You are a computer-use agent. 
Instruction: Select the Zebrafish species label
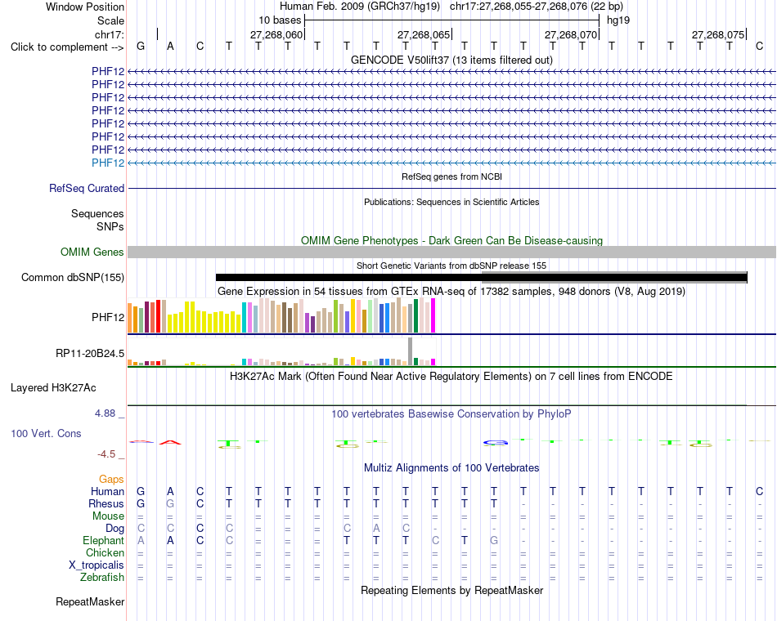pyautogui.click(x=102, y=578)
